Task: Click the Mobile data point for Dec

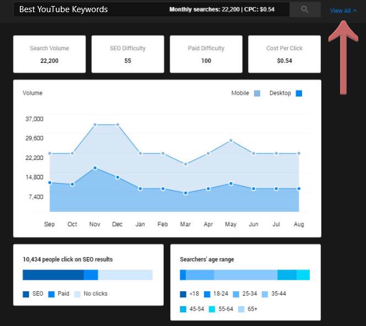Action: click(x=117, y=125)
